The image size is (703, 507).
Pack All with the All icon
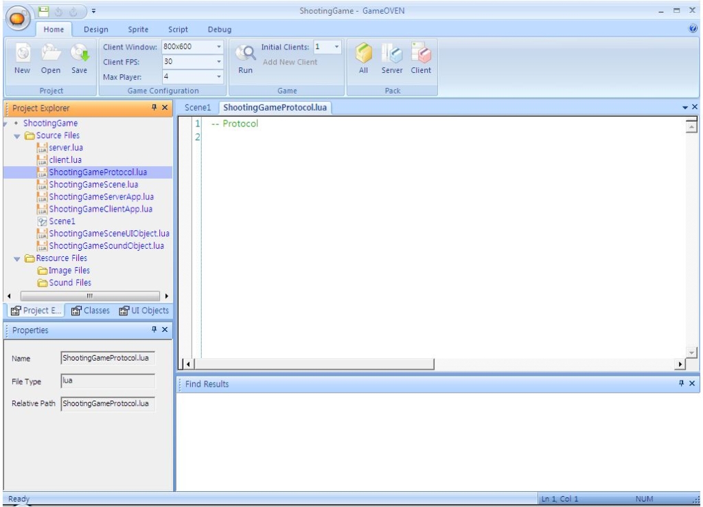(x=364, y=58)
